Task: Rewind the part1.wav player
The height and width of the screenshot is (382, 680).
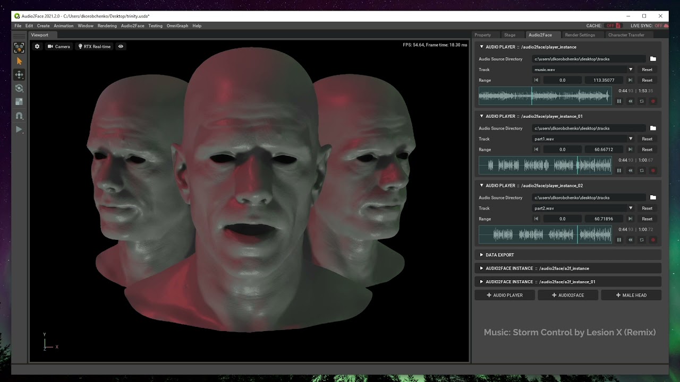Action: pos(631,171)
